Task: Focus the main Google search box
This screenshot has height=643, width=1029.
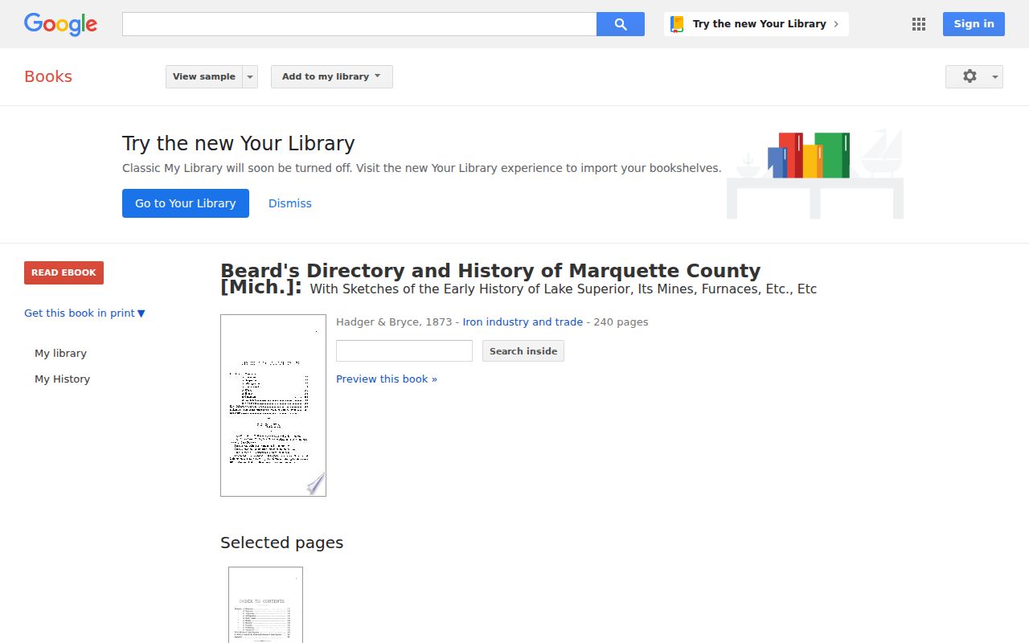Action: pyautogui.click(x=359, y=24)
